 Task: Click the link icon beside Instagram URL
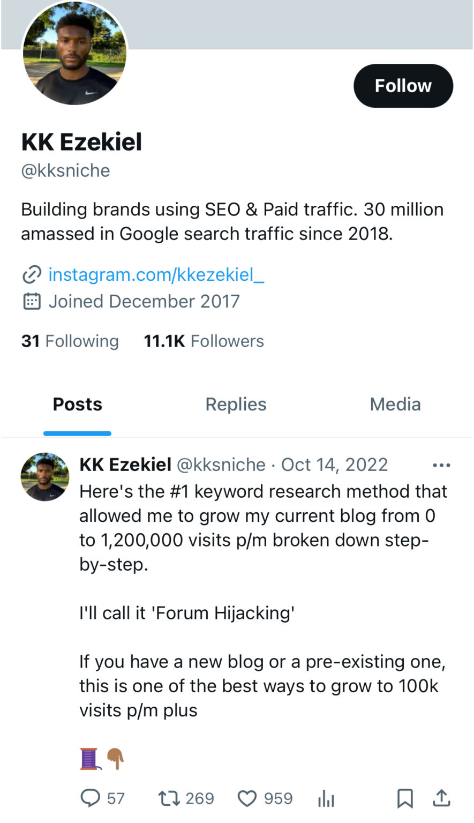pos(32,274)
